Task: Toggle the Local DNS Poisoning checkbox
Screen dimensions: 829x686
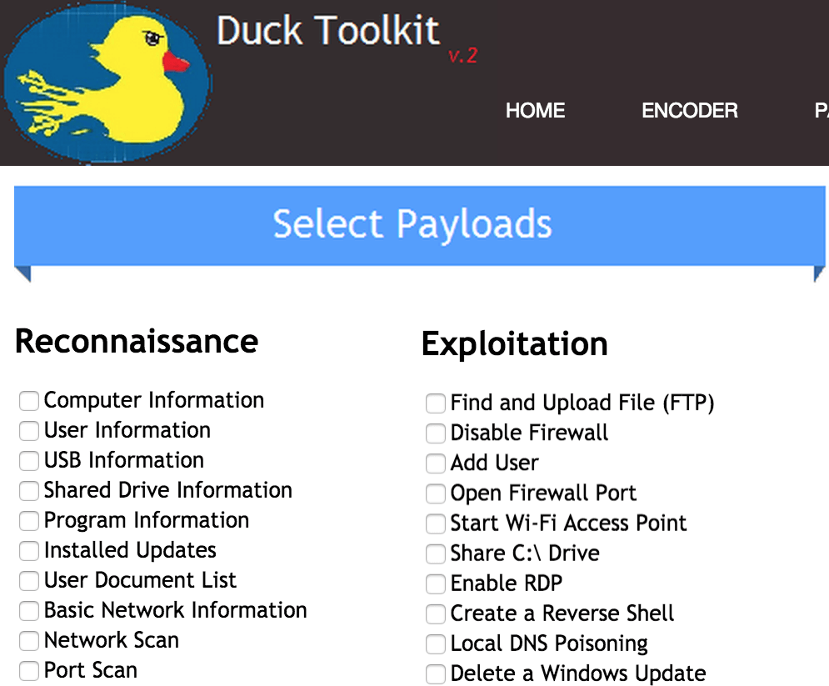Action: pos(436,644)
